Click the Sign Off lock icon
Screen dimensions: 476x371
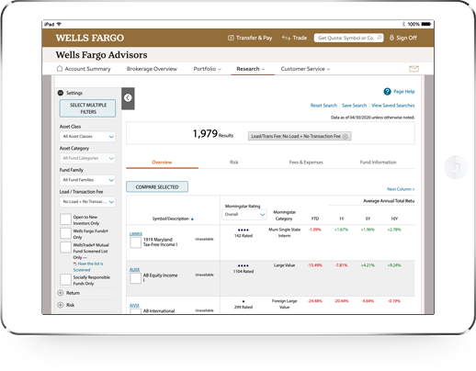coord(391,38)
